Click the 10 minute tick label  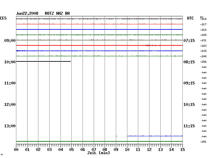[127, 150]
